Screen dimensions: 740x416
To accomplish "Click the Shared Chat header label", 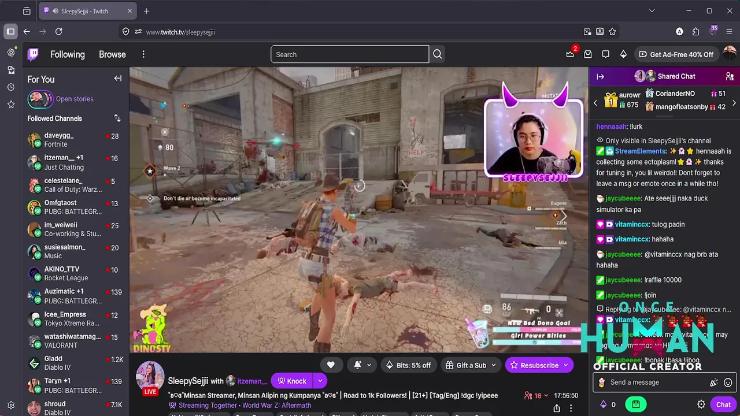I will [x=676, y=76].
